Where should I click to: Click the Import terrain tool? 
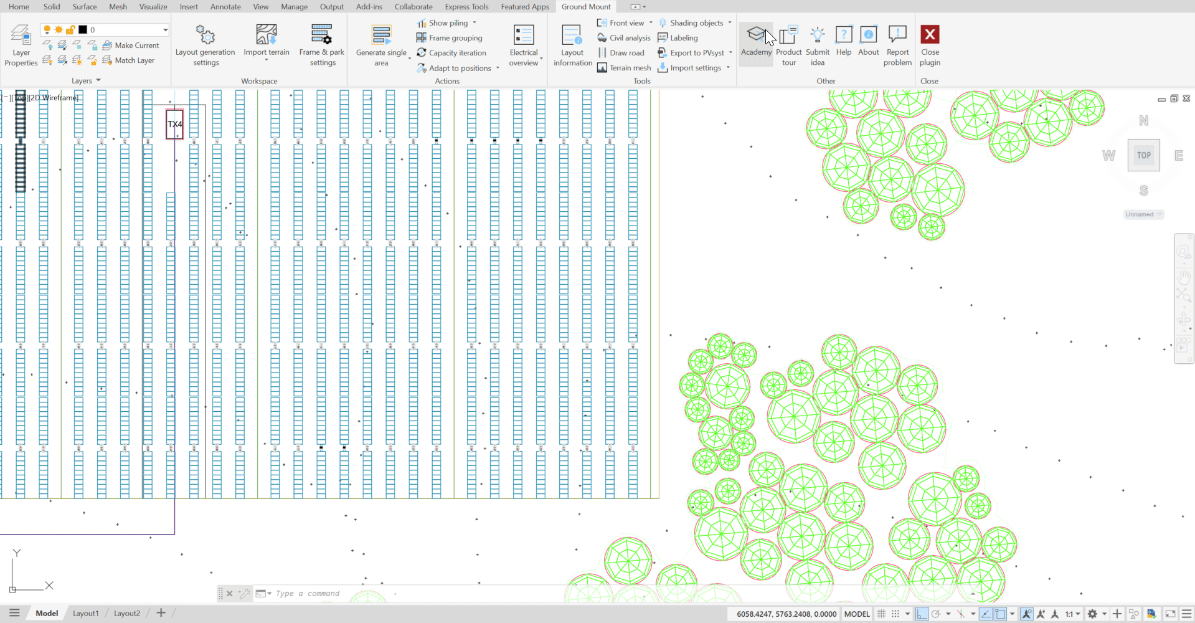[267, 41]
